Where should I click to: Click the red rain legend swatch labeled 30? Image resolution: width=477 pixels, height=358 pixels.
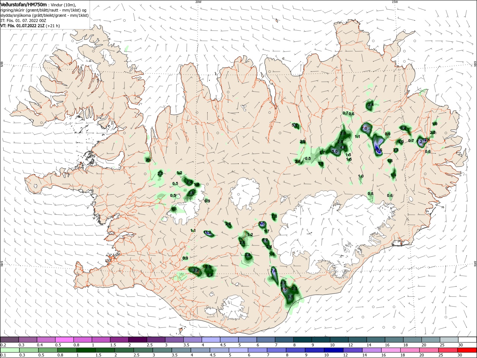[x=467, y=350]
